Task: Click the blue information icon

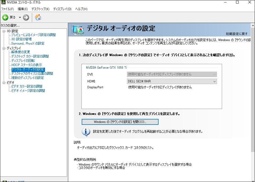Action: click(86, 132)
